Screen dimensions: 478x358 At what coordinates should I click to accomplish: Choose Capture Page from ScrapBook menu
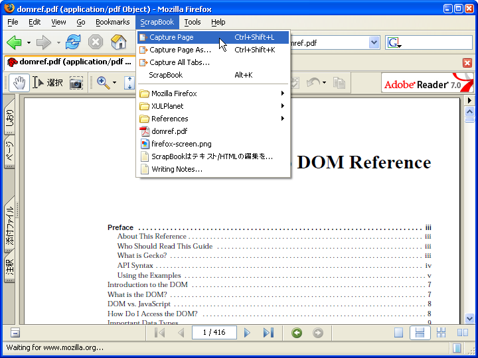pos(213,37)
